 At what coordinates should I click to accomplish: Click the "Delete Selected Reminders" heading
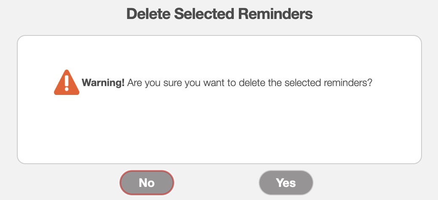[x=219, y=14]
